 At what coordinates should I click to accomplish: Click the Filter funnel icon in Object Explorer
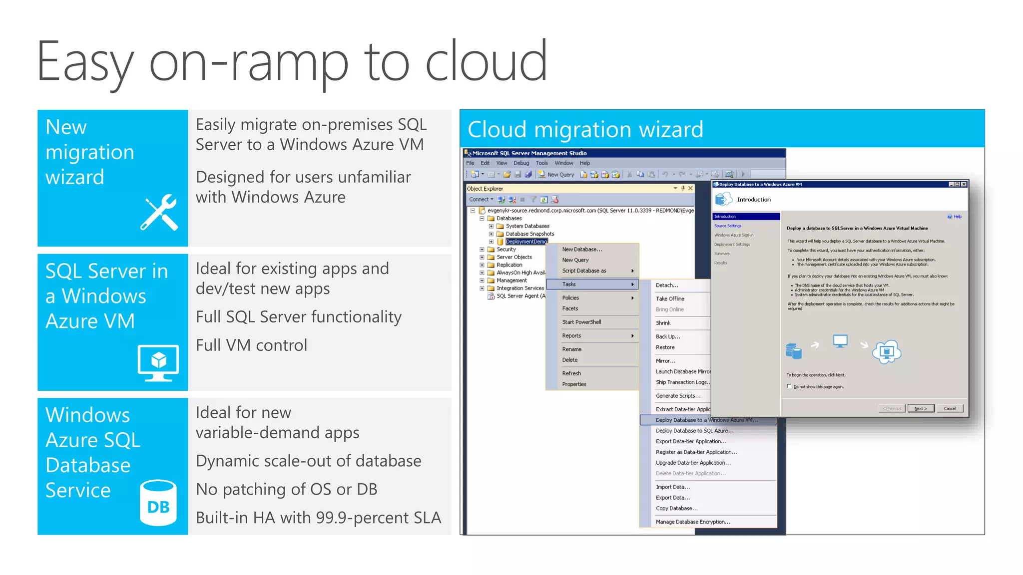click(533, 200)
